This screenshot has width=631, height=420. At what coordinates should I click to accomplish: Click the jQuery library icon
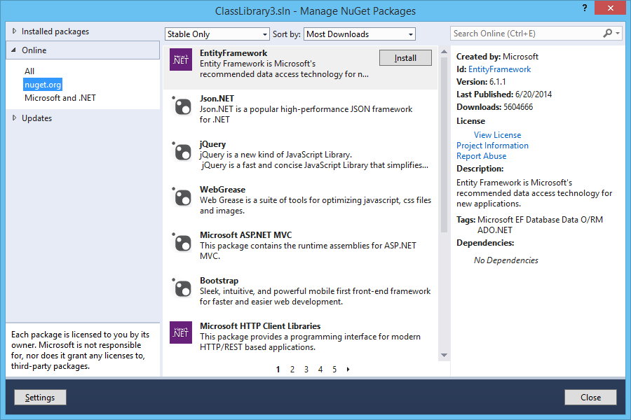click(182, 150)
